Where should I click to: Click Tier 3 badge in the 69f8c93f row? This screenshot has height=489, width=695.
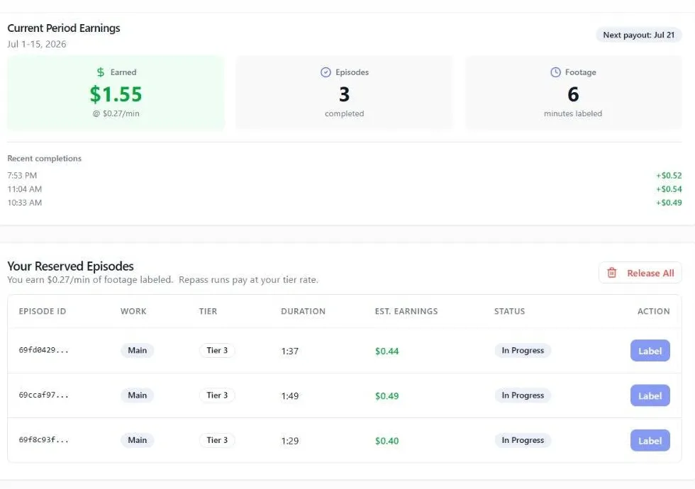click(x=217, y=440)
